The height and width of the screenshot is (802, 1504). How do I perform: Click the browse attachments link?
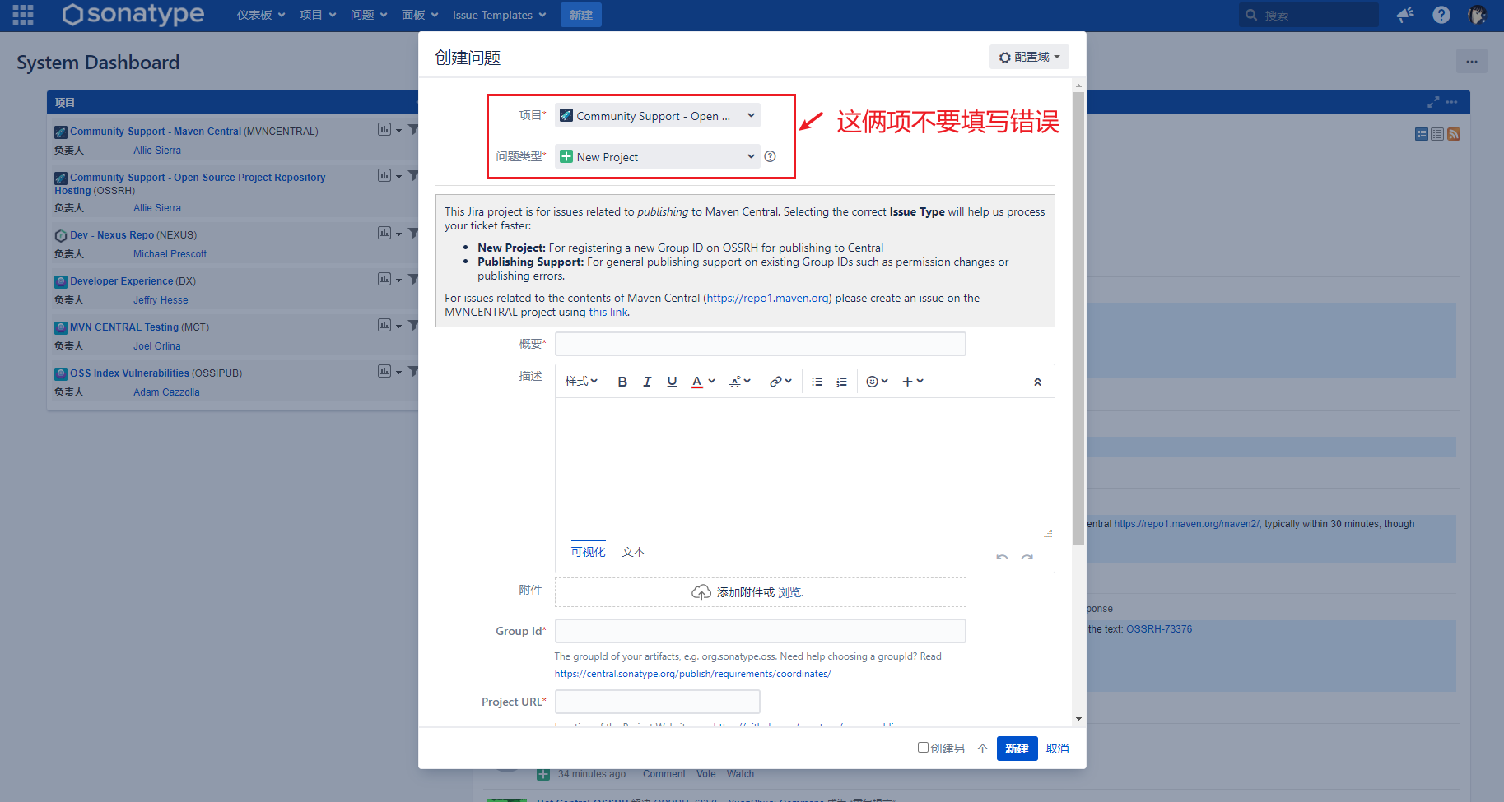(x=789, y=592)
